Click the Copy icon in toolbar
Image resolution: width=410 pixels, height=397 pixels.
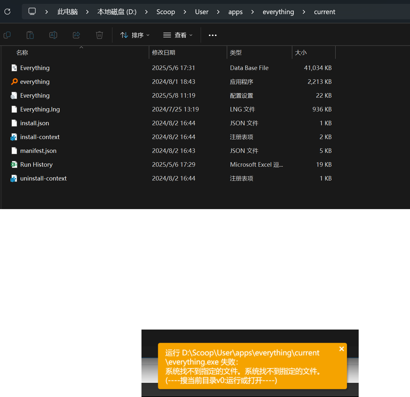tap(7, 35)
